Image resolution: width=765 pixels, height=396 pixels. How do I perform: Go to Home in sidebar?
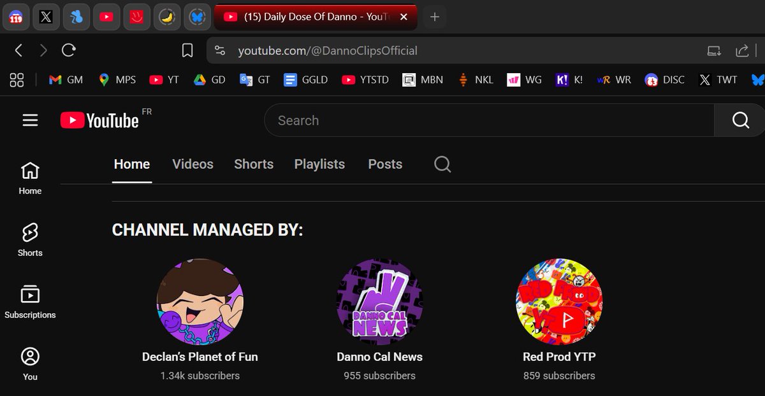pyautogui.click(x=30, y=178)
